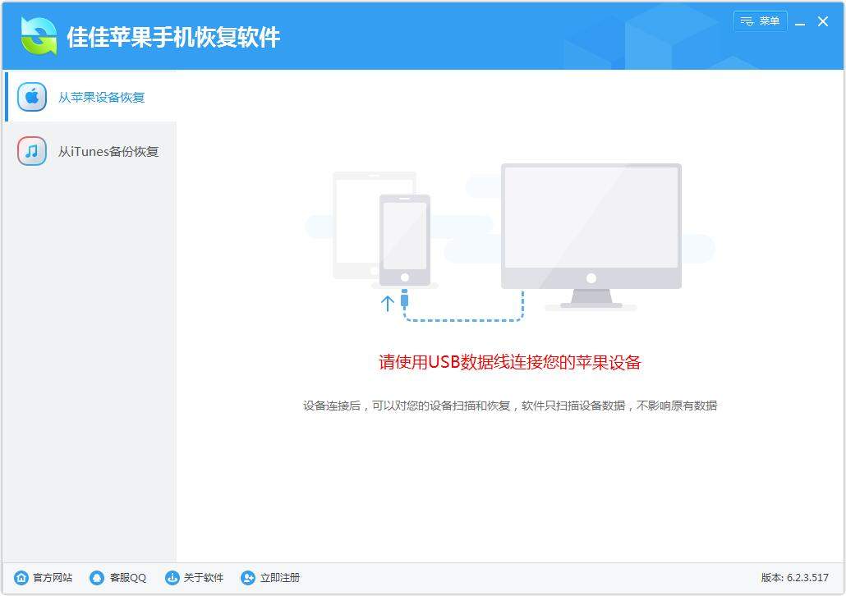Click the USB connector in the illustration
846x596 pixels.
(x=403, y=301)
